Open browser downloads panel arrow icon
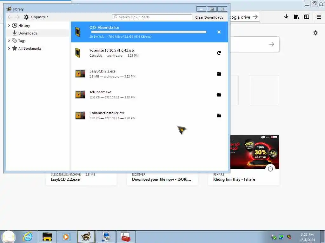 [286, 17]
